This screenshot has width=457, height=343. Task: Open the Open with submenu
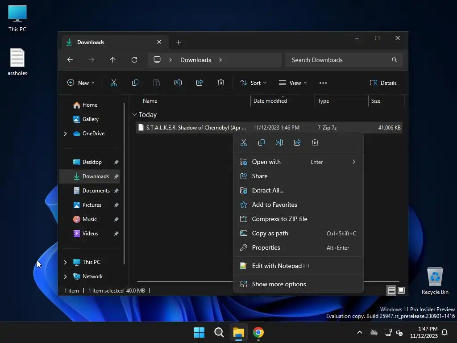pyautogui.click(x=298, y=162)
